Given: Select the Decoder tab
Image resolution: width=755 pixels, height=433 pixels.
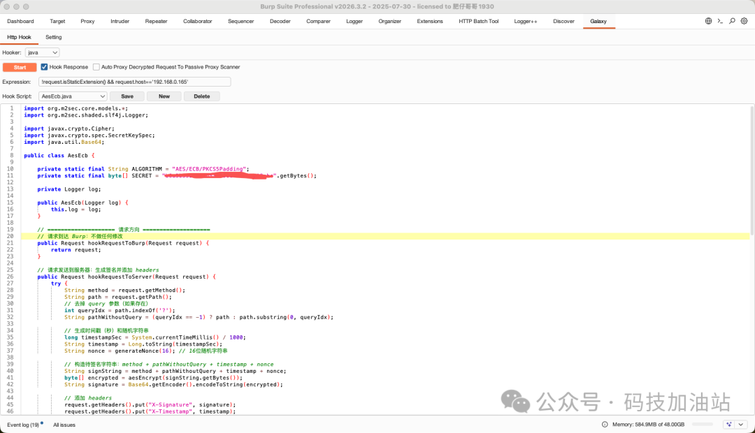Looking at the screenshot, I should coord(280,21).
